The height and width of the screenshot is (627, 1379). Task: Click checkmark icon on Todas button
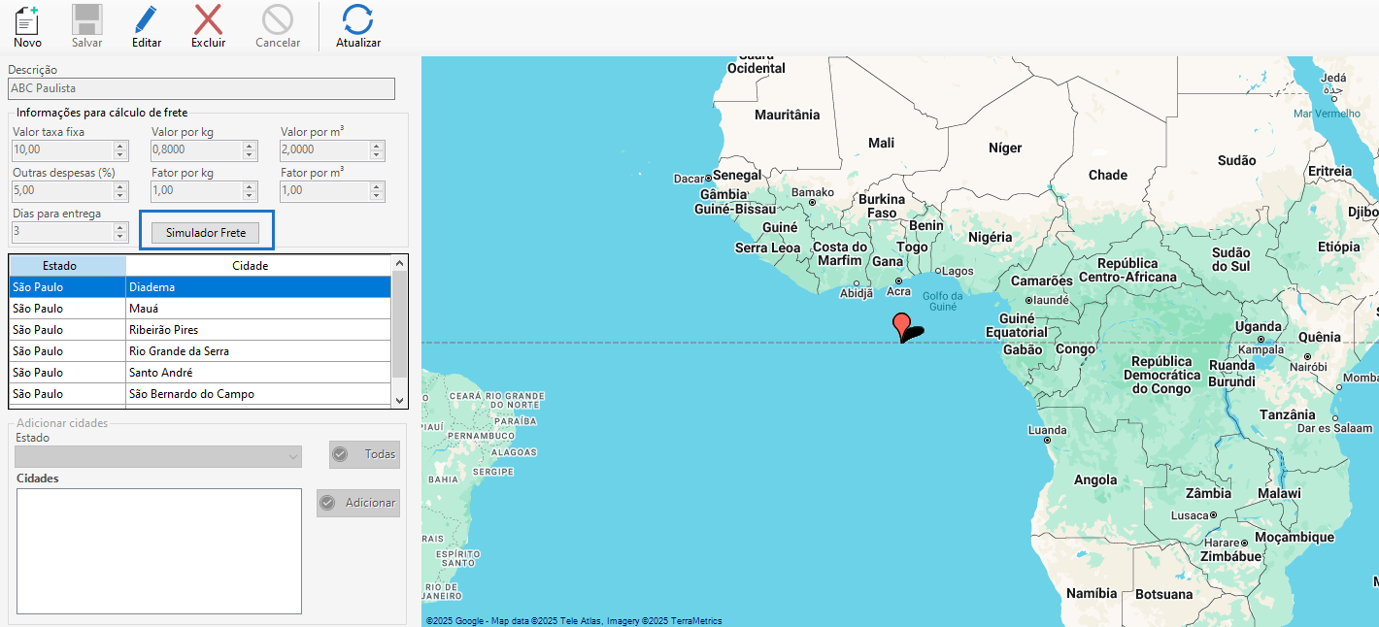click(340, 454)
